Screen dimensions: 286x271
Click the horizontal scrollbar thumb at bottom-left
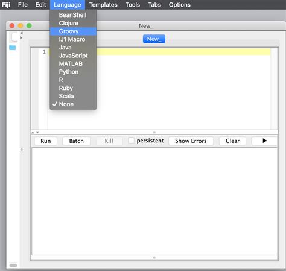click(13, 266)
